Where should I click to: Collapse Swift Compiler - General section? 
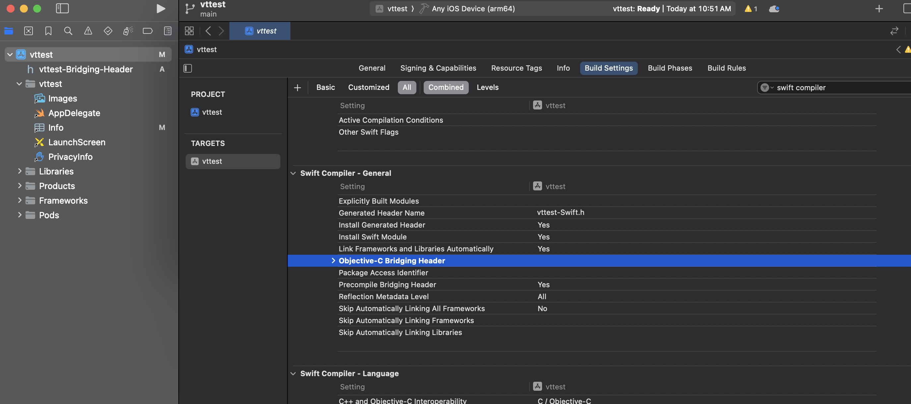pyautogui.click(x=293, y=173)
